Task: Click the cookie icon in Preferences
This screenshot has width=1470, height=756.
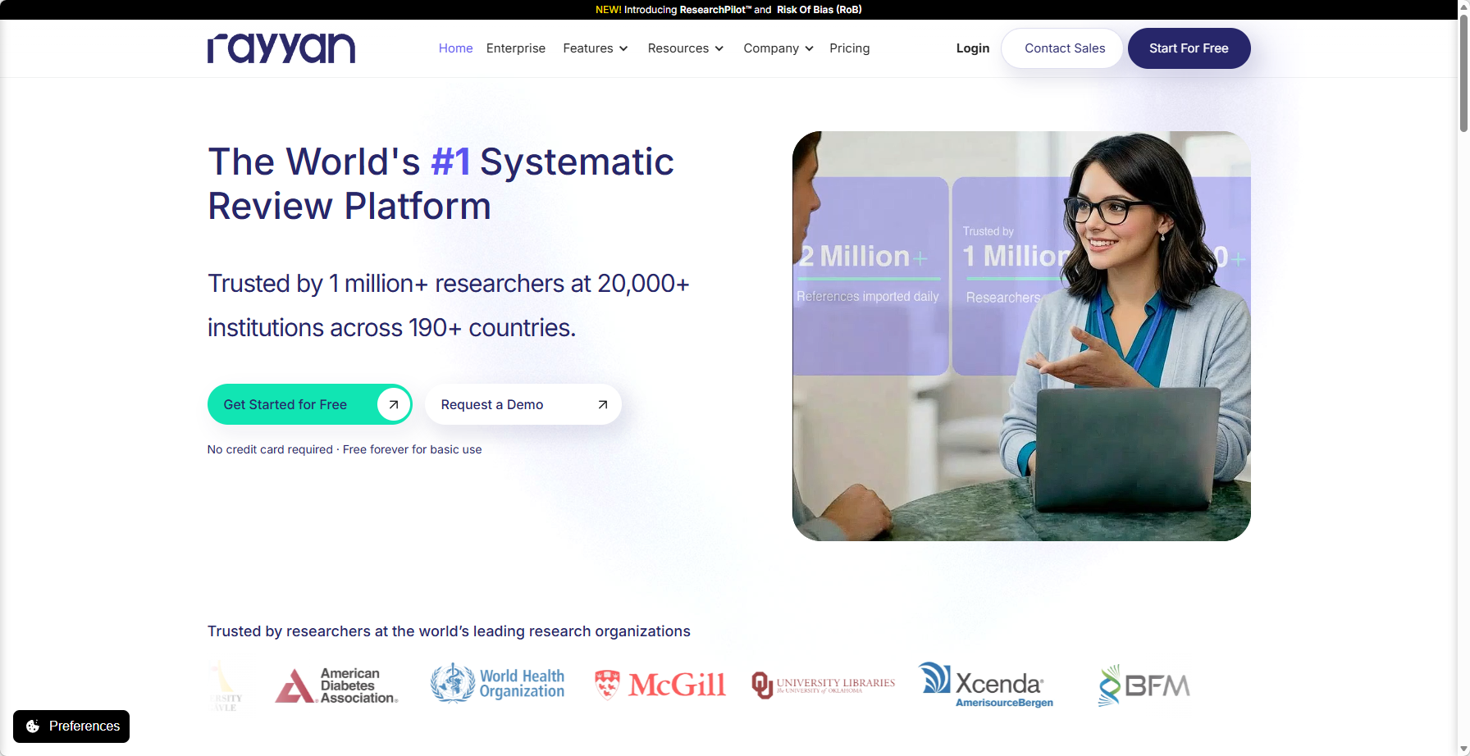Action: point(33,726)
